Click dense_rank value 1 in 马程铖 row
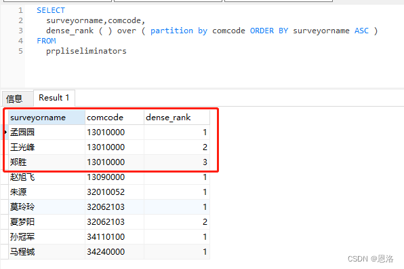The image size is (404, 269). 177,252
